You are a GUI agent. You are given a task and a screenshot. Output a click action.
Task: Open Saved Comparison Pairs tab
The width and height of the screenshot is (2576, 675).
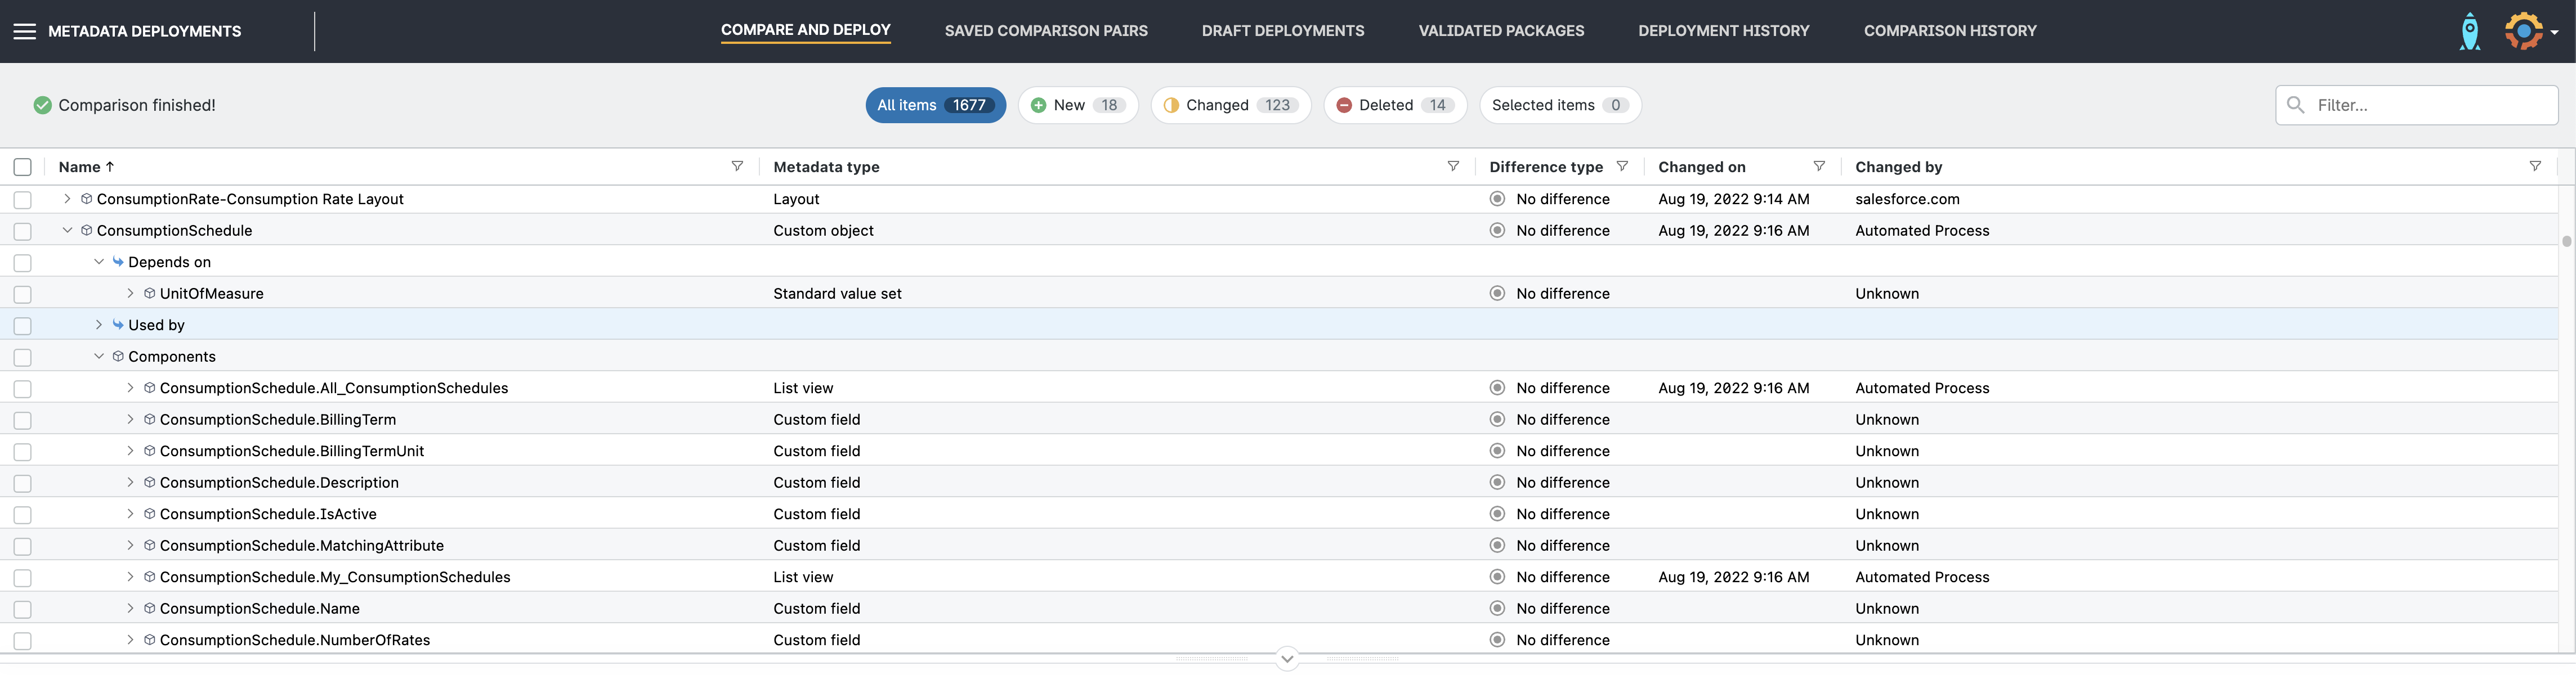1046,31
